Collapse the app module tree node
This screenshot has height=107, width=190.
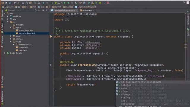[x=5, y=13]
